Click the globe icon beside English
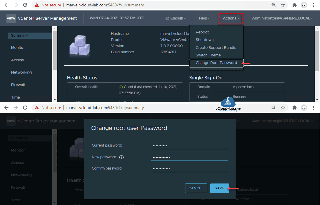Screen dimensions: 320x205 click(x=167, y=19)
